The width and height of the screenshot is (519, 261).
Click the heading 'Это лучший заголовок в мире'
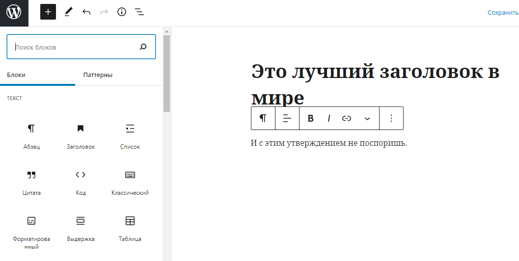(375, 84)
